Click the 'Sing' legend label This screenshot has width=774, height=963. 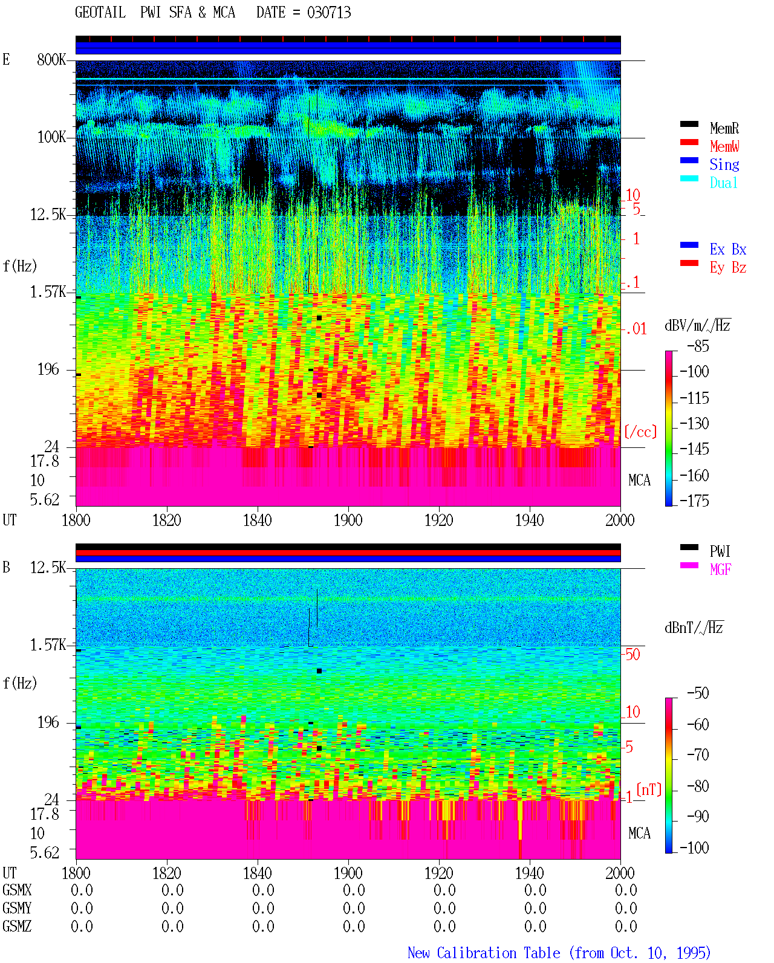point(724,164)
